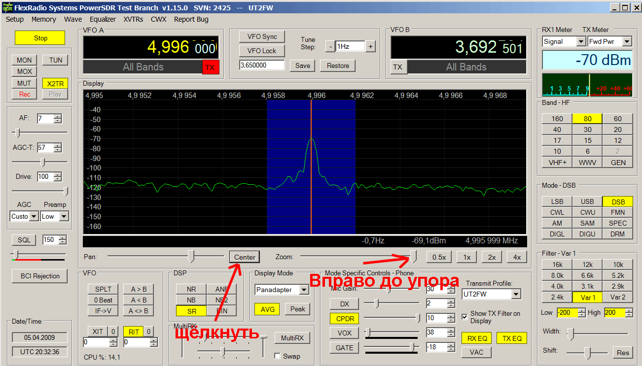Switch mode to USB
Viewport: 642px width, 366px height.
pyautogui.click(x=587, y=201)
